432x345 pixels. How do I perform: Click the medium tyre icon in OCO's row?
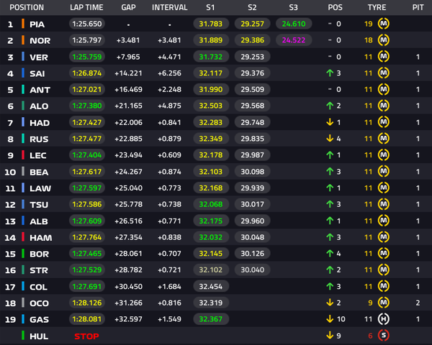[x=384, y=303]
